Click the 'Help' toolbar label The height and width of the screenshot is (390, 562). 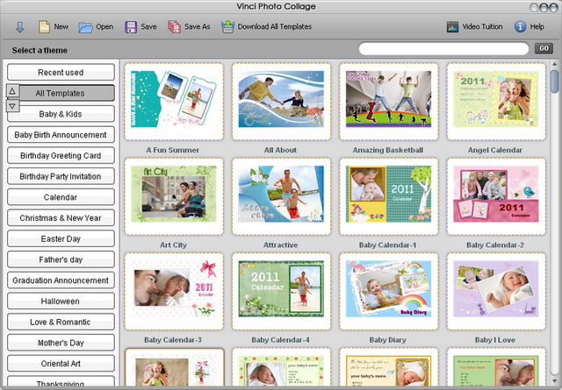point(537,27)
